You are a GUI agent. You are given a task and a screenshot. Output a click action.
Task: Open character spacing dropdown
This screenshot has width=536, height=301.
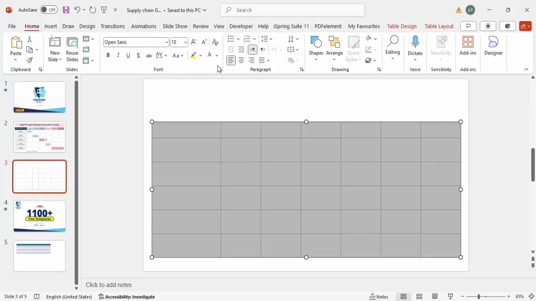(161, 55)
